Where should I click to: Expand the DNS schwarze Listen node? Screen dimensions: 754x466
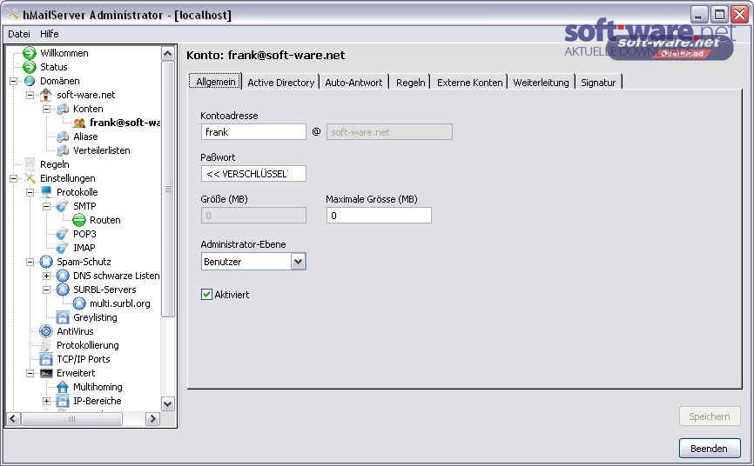coord(47,276)
